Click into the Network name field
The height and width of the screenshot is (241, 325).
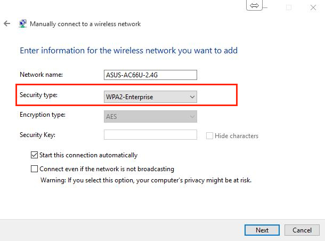150,75
